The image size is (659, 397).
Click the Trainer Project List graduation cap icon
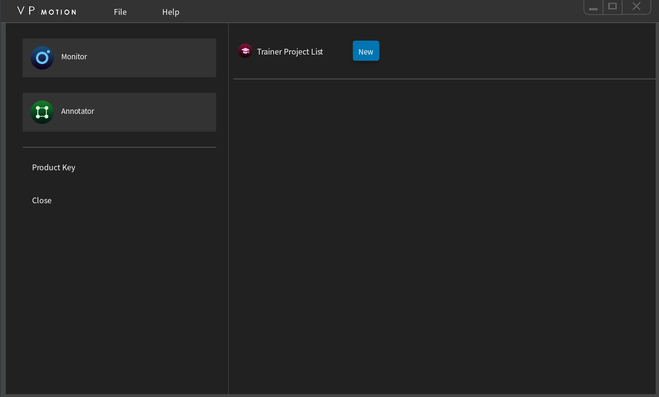[245, 51]
